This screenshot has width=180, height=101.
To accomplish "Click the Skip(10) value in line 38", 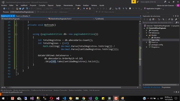I will coord(53,62).
